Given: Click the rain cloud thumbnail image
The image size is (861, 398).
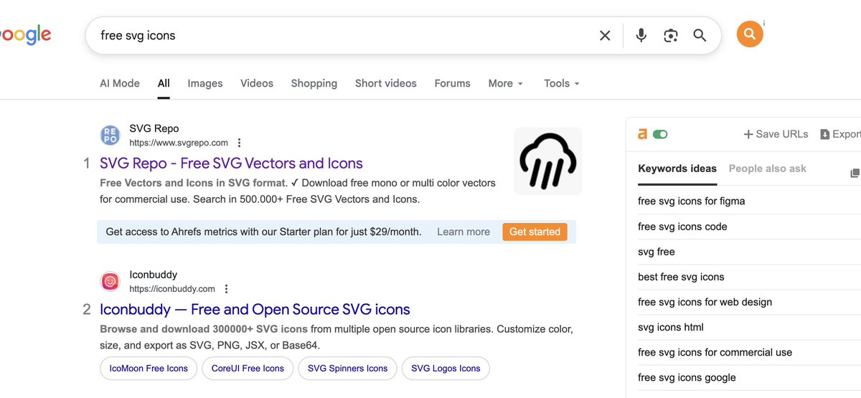Looking at the screenshot, I should [x=548, y=161].
